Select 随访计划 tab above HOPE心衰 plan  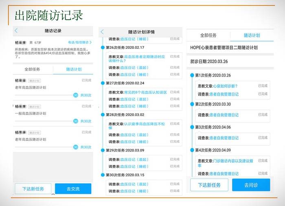click(252, 35)
